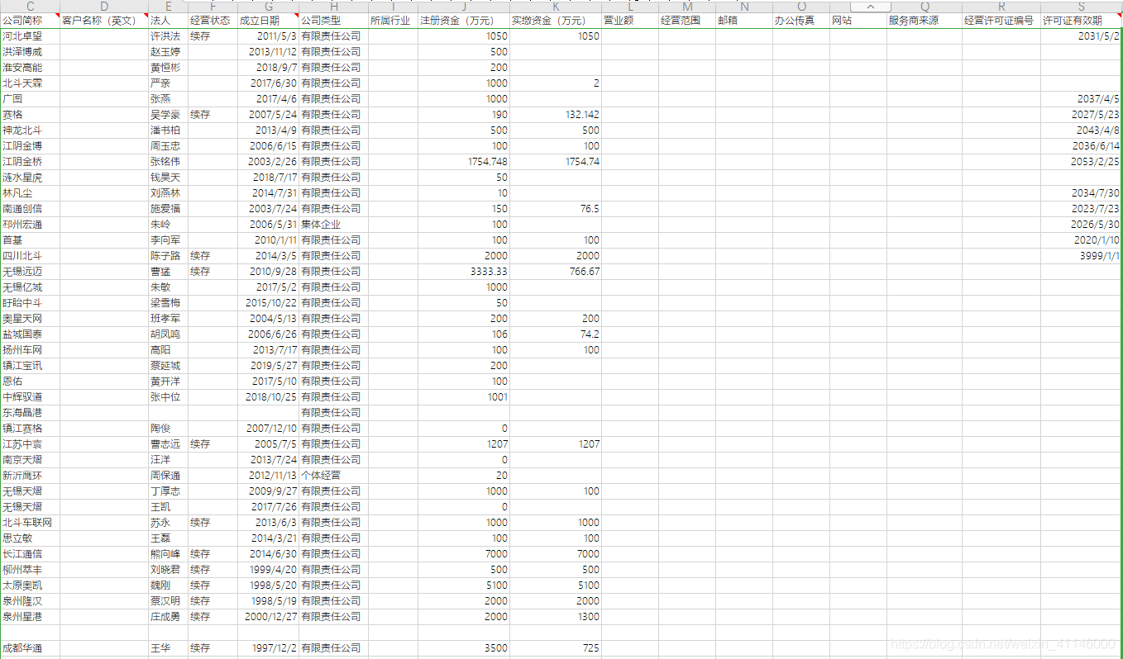This screenshot has height=659, width=1123.
Task: Select legal person 庄成勇
Action: [x=168, y=616]
